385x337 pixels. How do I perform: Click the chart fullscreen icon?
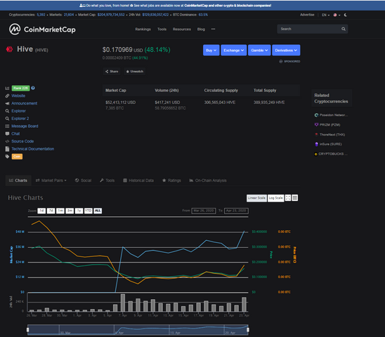point(288,198)
